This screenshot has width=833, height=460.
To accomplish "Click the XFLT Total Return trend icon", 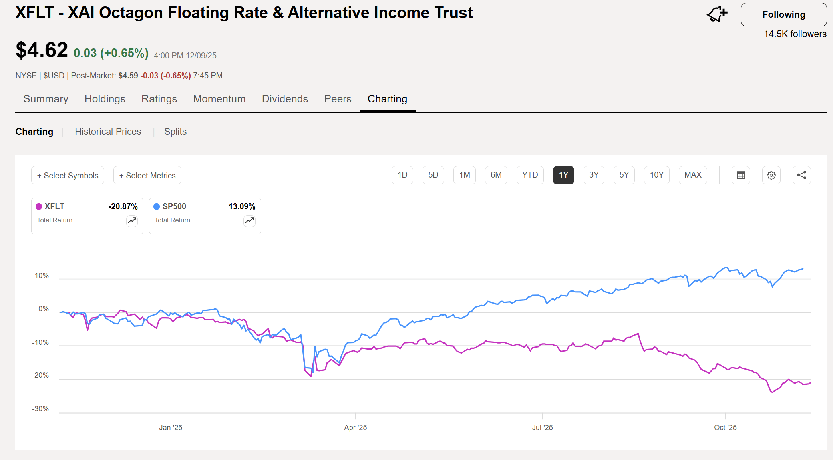I will point(132,220).
